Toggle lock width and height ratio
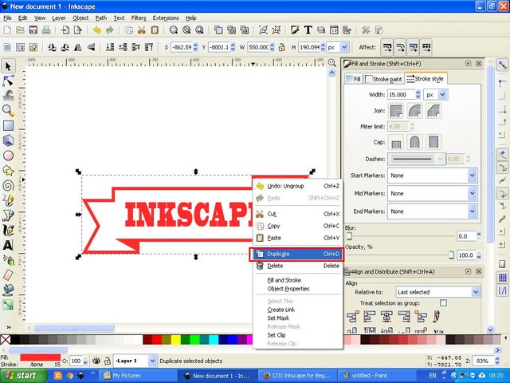Screen dimensions: 510x383 coord(281,48)
